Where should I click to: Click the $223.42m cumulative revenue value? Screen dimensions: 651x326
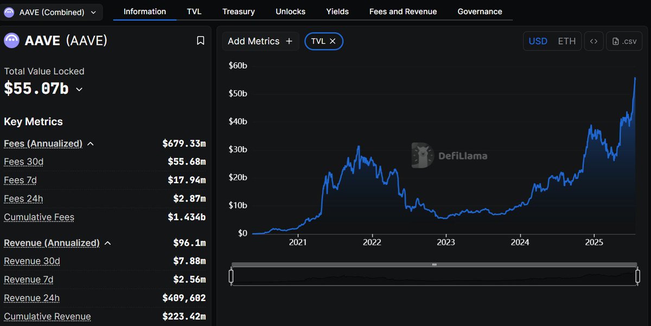click(x=184, y=316)
